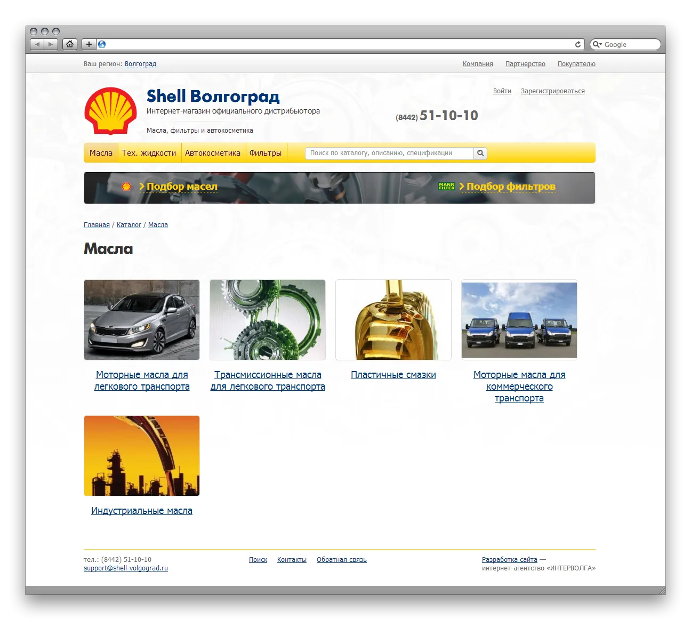This screenshot has height=620, width=691.
Task: Click the footer Поиск link
Action: click(x=258, y=560)
